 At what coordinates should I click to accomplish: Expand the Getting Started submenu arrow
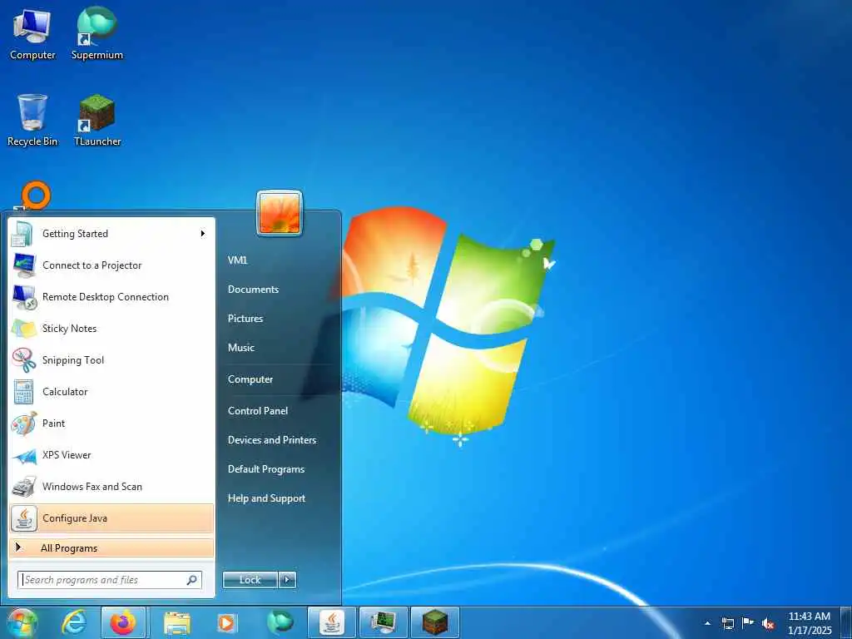(x=203, y=234)
